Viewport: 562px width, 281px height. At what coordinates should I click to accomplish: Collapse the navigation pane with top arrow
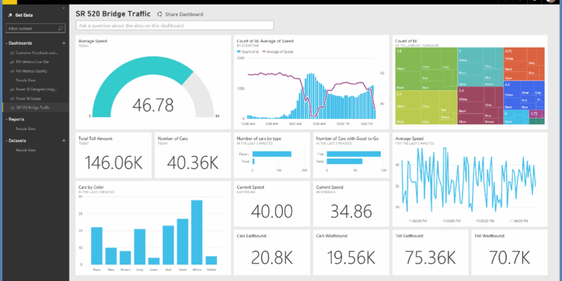[x=64, y=8]
